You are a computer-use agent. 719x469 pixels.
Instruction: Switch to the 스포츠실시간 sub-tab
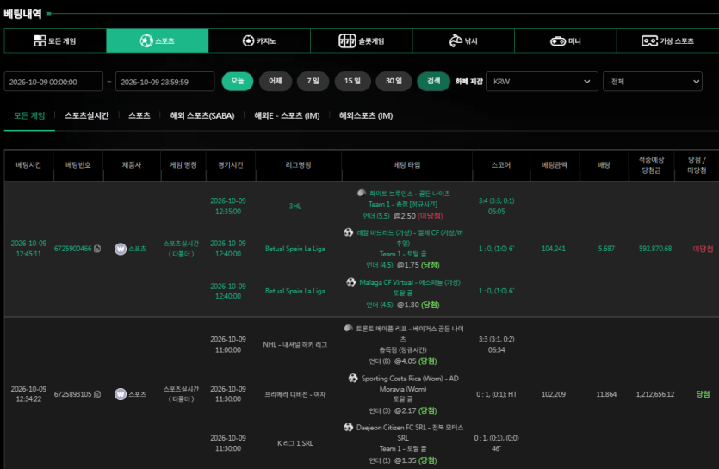[x=87, y=115]
